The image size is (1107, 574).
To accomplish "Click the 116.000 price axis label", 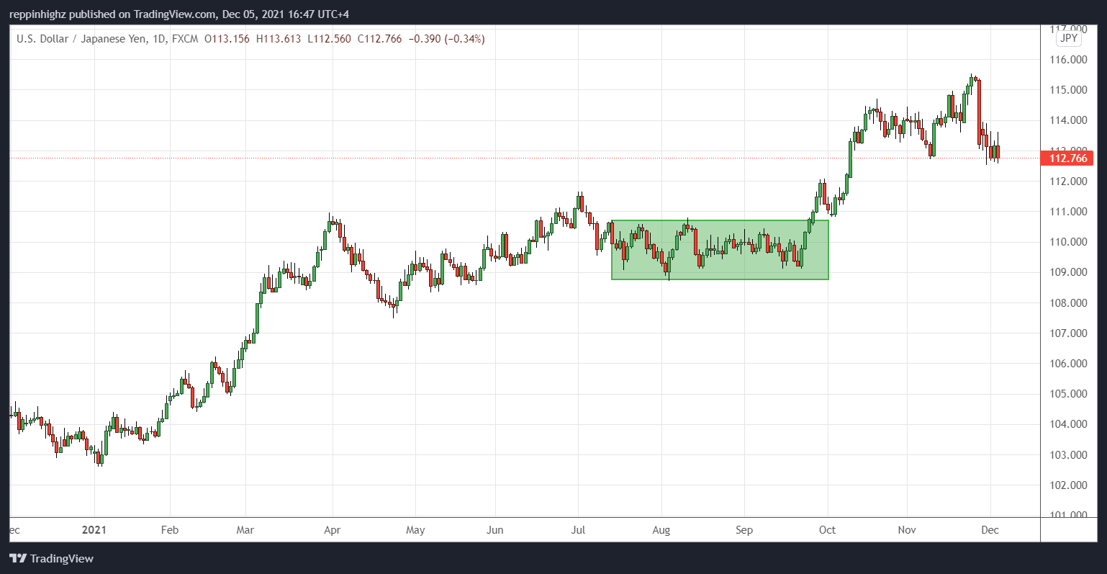I will coord(1068,60).
